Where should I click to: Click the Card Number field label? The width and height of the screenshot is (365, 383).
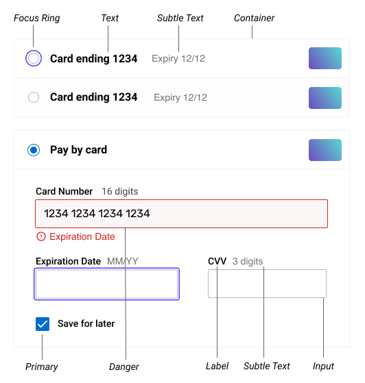[64, 191]
